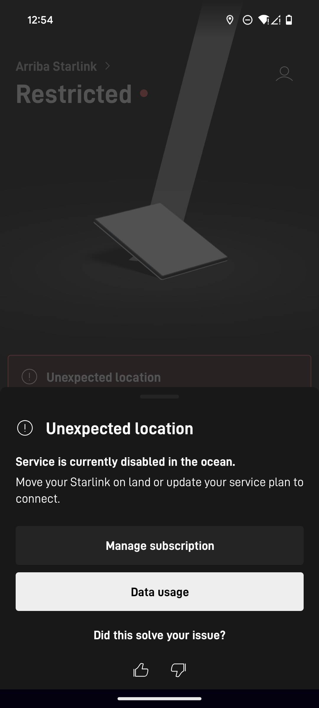Screen dimensions: 319x708
Task: Expand the chevron next to Arriba Starlink
Action: click(108, 66)
